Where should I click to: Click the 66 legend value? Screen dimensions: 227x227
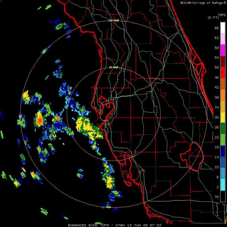217,28
